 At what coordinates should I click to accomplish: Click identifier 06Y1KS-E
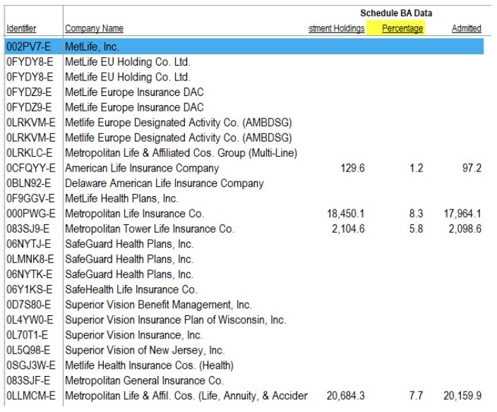(x=30, y=290)
